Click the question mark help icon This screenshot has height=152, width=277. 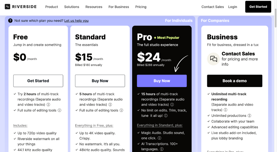coord(10,20)
